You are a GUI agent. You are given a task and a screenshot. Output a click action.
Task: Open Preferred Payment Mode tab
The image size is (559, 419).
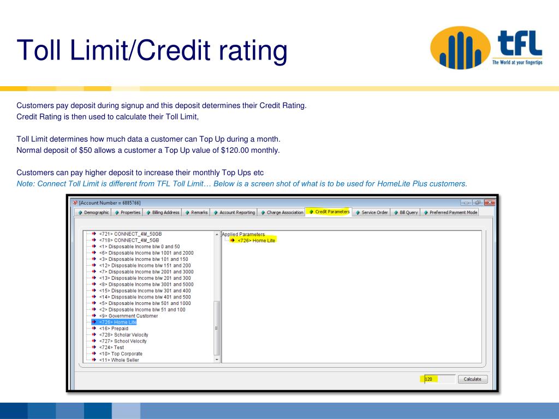coord(450,212)
